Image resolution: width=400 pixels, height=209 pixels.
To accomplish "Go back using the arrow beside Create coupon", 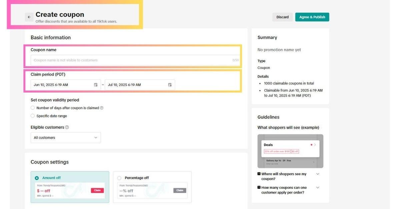I will pos(29,17).
